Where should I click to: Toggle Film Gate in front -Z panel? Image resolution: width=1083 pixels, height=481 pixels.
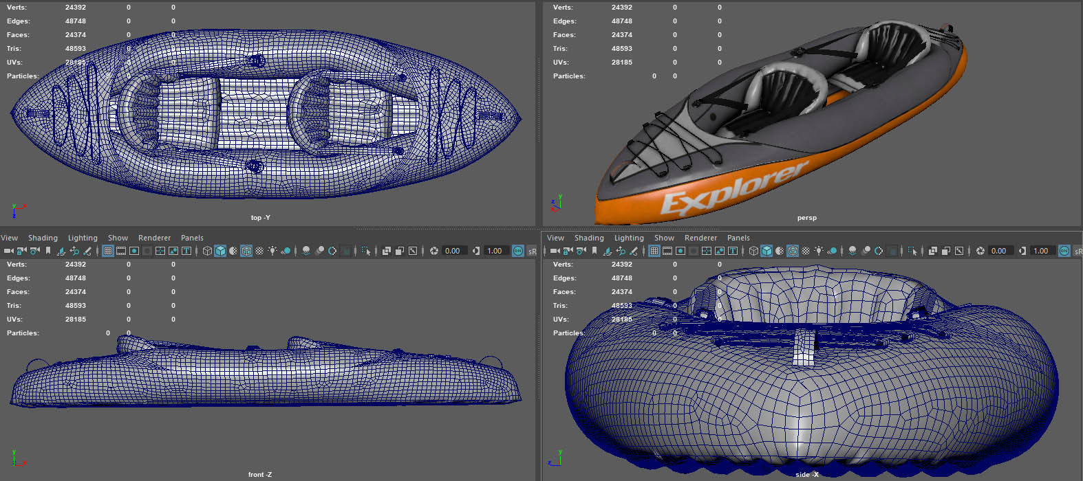point(121,251)
